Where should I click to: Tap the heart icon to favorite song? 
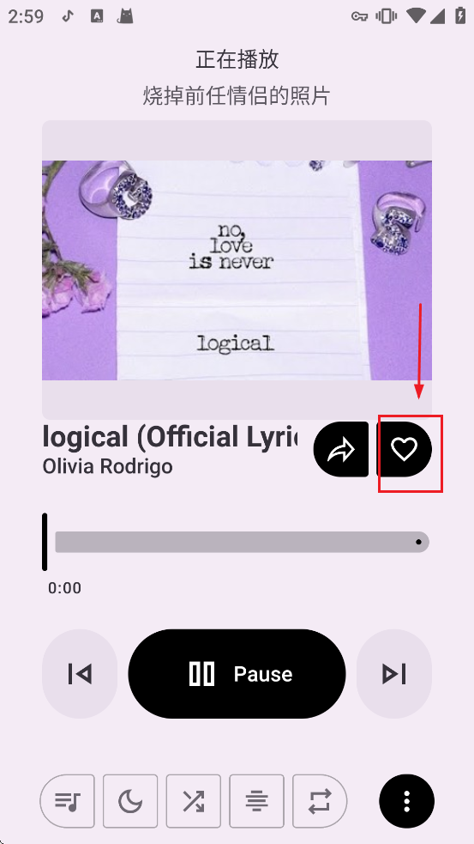[x=405, y=449]
